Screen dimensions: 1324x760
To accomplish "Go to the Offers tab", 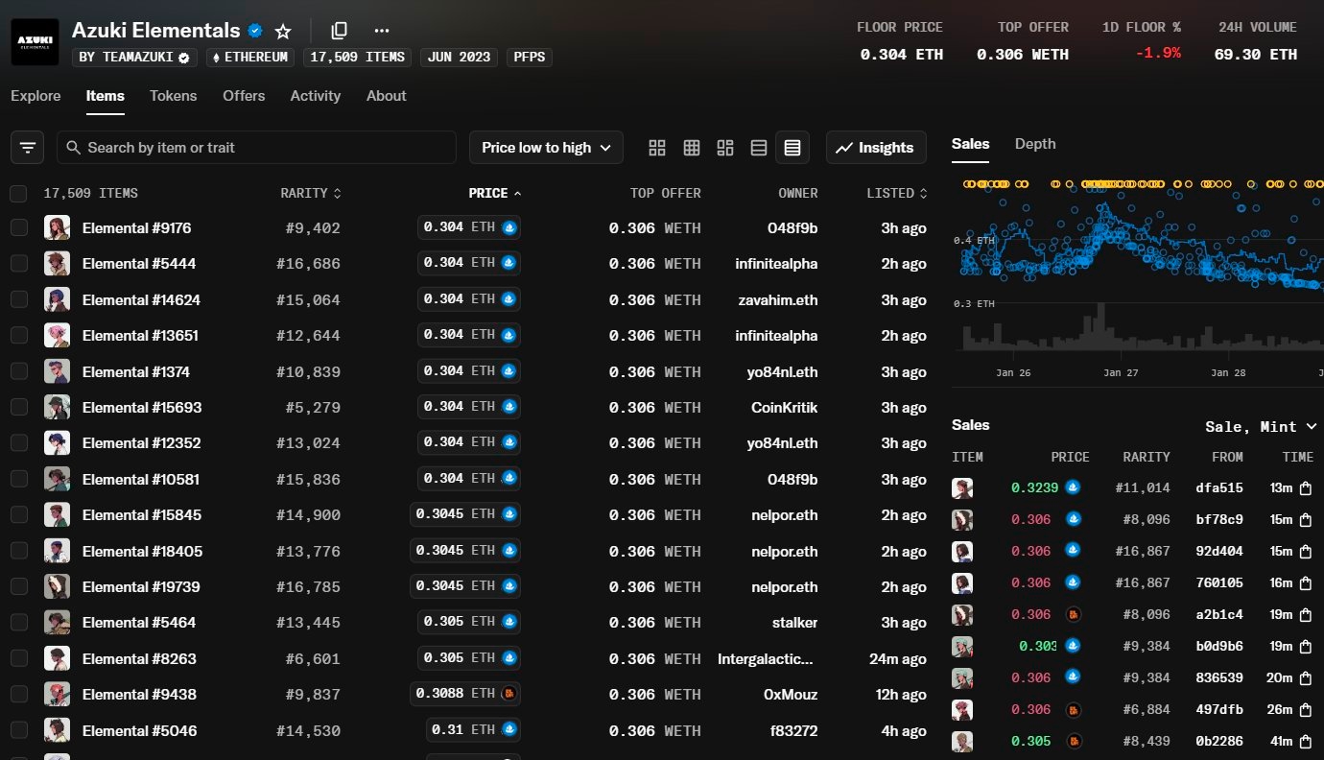I will coord(244,96).
